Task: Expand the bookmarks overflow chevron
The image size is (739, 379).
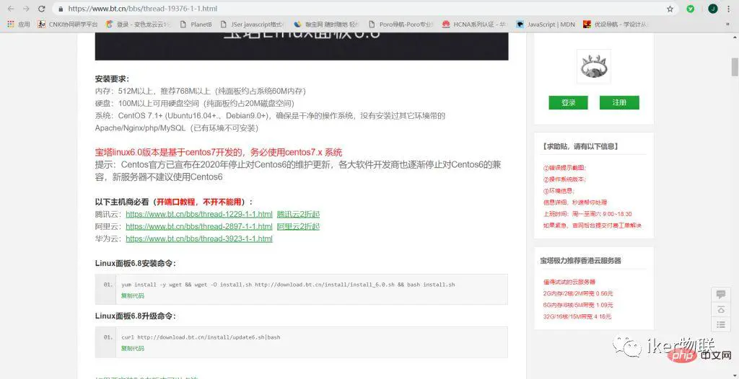Action: pos(729,24)
